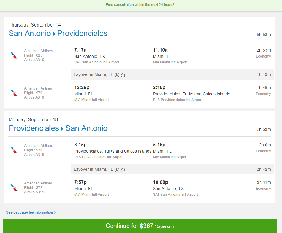Select the 7:17a San Antonio departure time

click(80, 50)
